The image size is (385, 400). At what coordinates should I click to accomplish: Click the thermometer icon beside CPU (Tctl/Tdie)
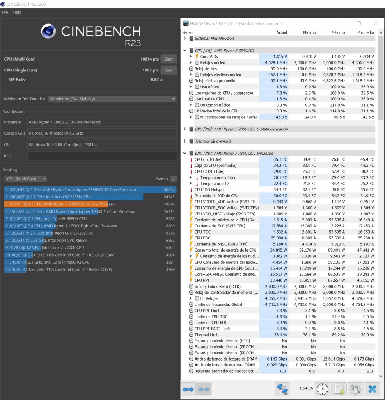coord(191,159)
